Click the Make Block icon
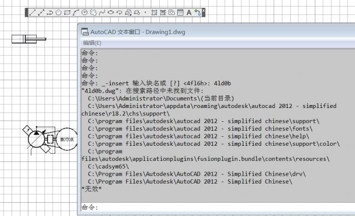Viewport: 355px width, 216px height. coord(137,13)
